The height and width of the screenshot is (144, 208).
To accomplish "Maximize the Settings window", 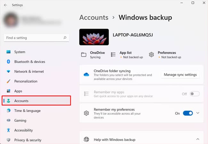I will [x=193, y=3].
